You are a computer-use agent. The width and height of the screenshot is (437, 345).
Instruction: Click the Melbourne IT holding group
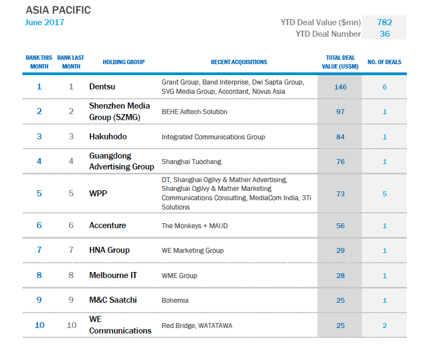(112, 275)
